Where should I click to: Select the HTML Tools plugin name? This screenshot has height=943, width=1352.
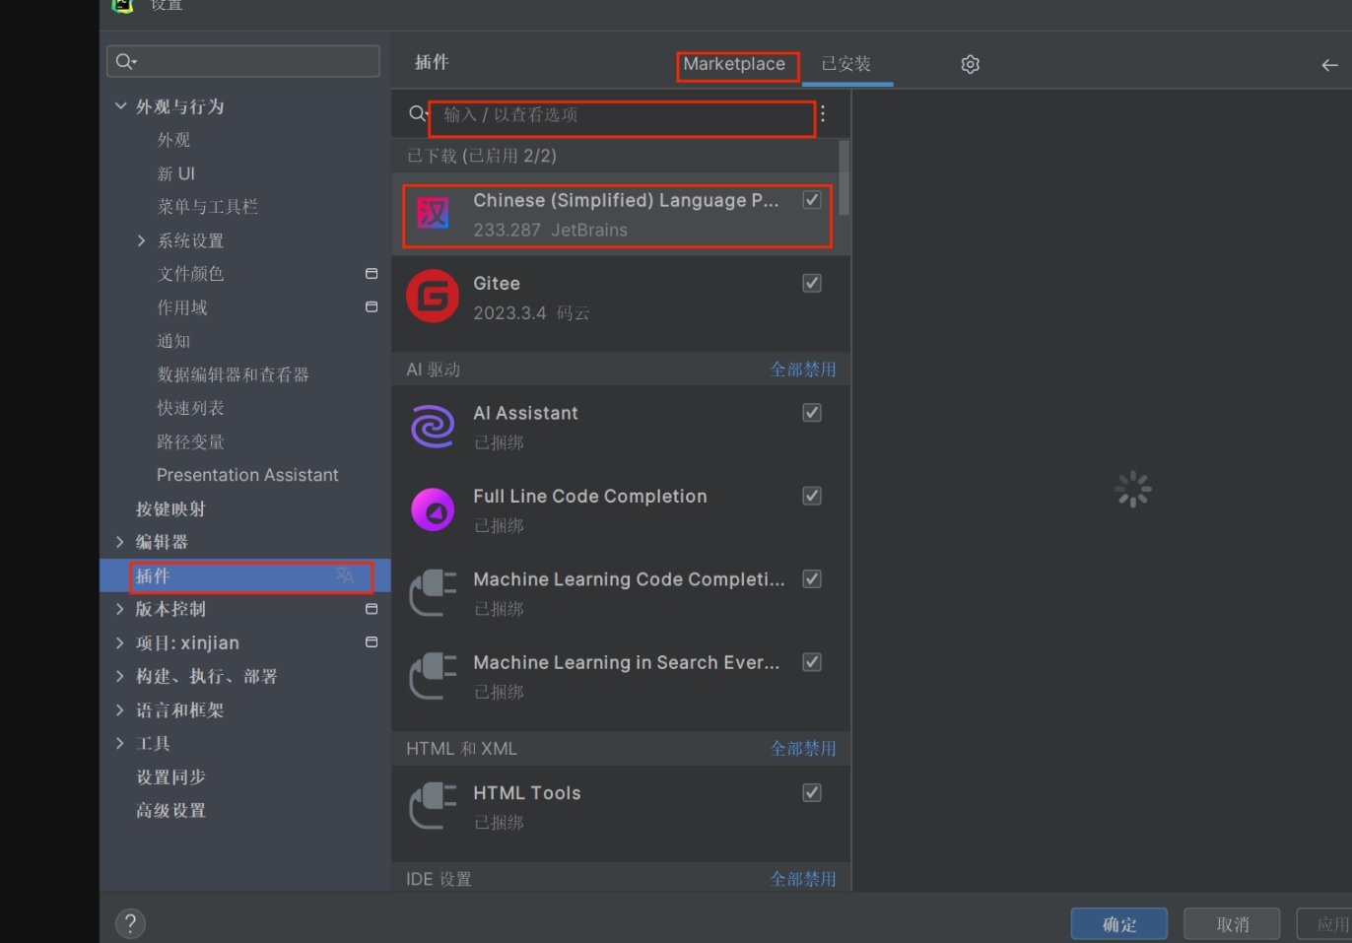(527, 793)
